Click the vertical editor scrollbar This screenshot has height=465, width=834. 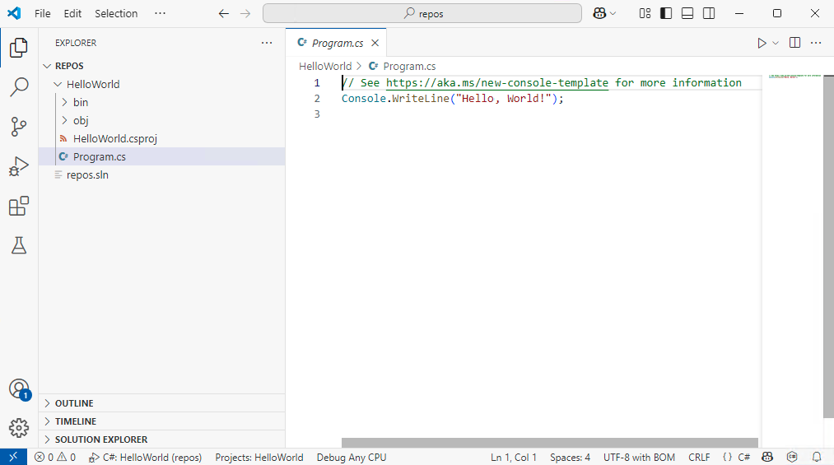(829, 246)
